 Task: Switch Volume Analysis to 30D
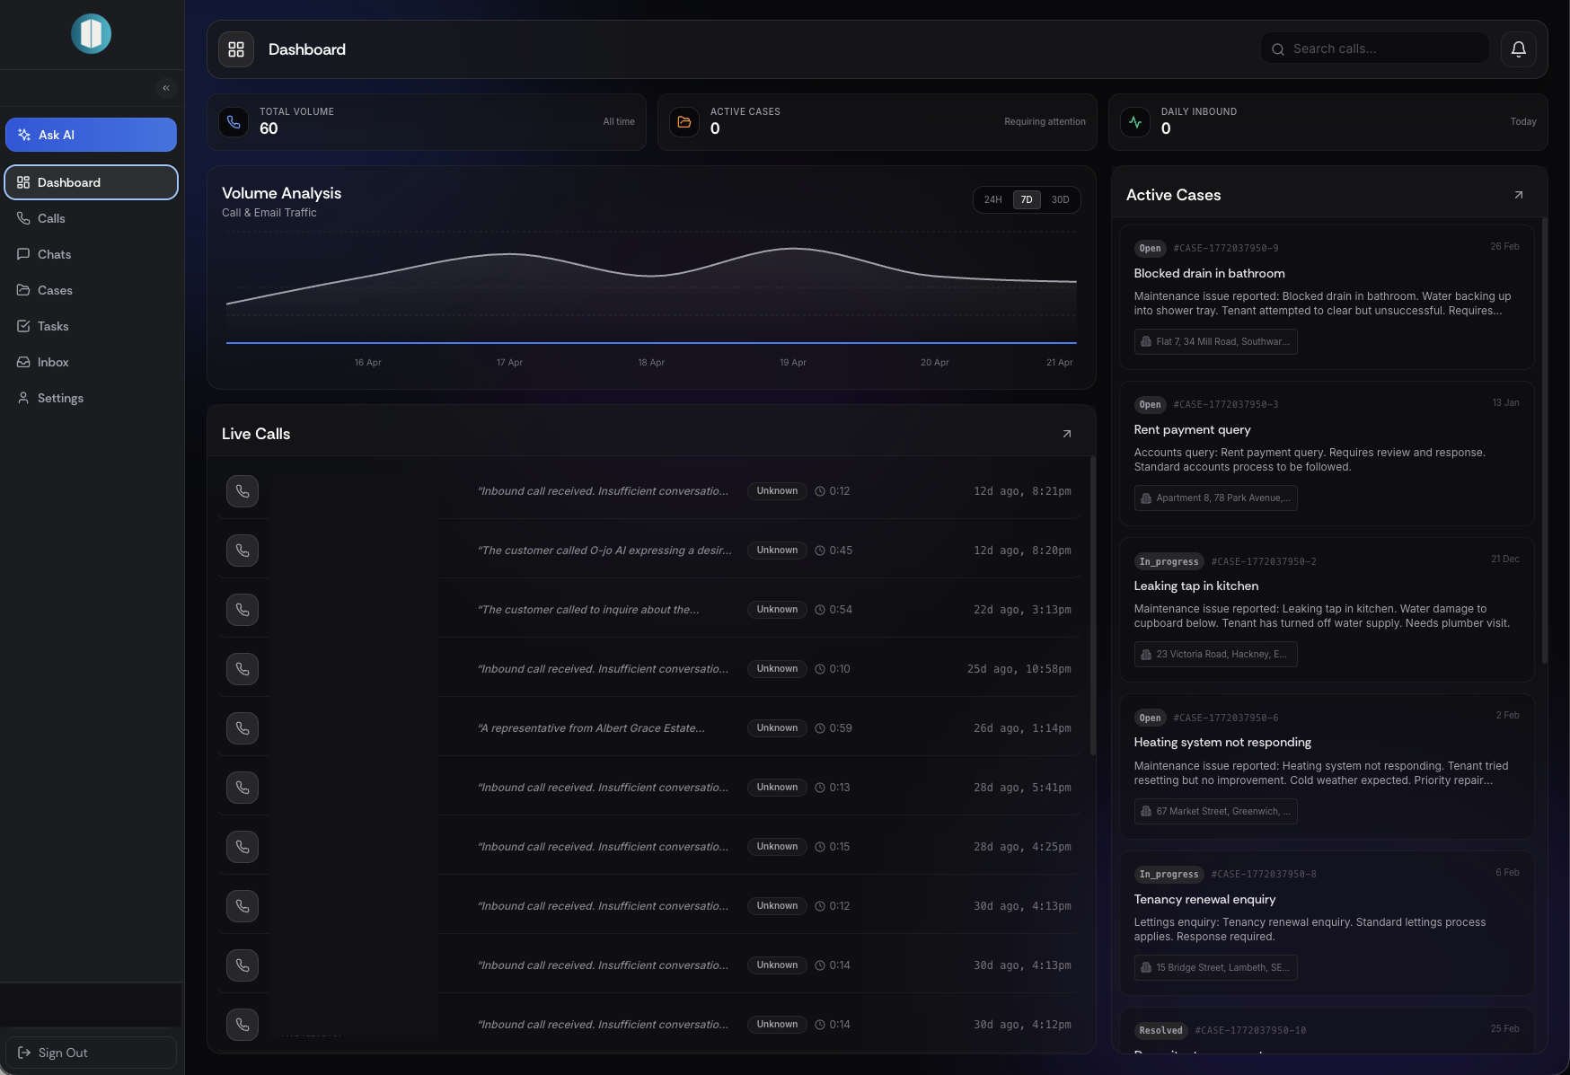[1061, 199]
